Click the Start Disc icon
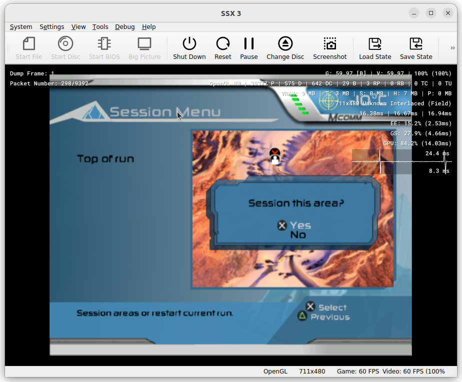 (x=65, y=47)
